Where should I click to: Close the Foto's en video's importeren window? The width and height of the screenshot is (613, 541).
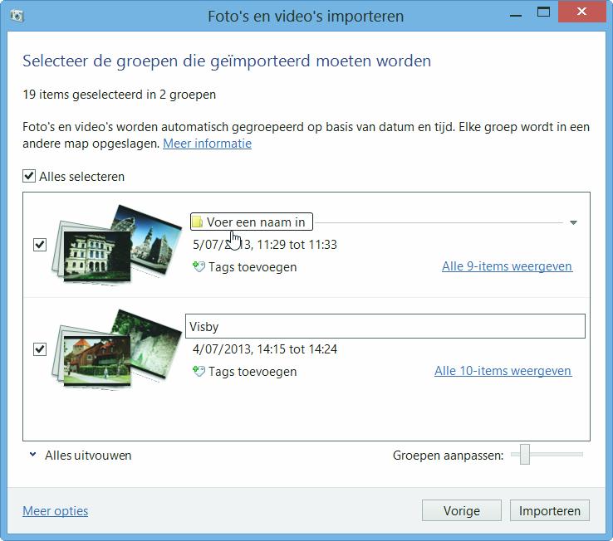coord(581,12)
